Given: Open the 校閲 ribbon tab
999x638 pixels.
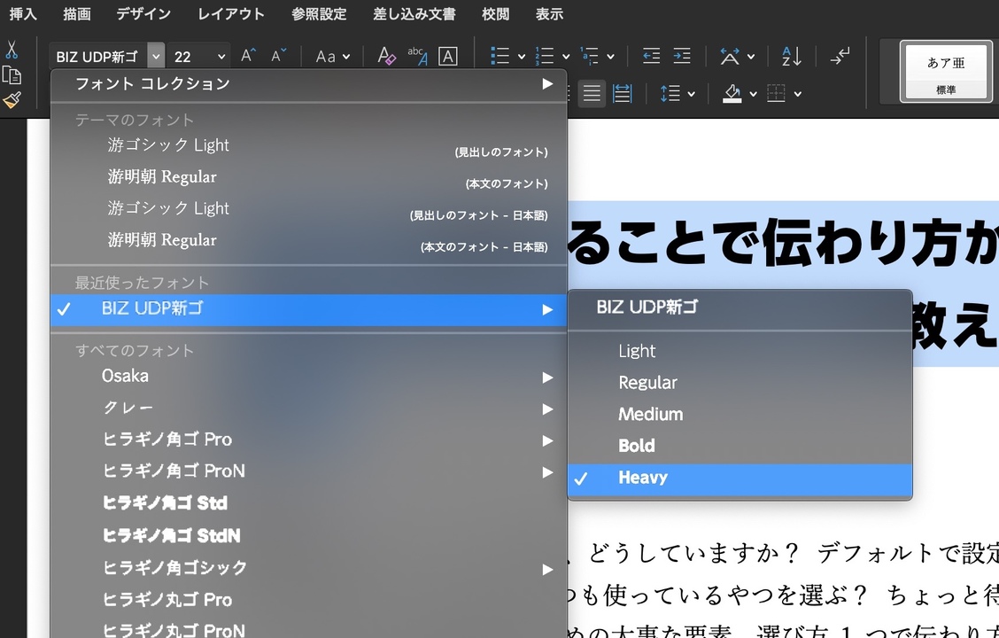Looking at the screenshot, I should click(x=496, y=14).
